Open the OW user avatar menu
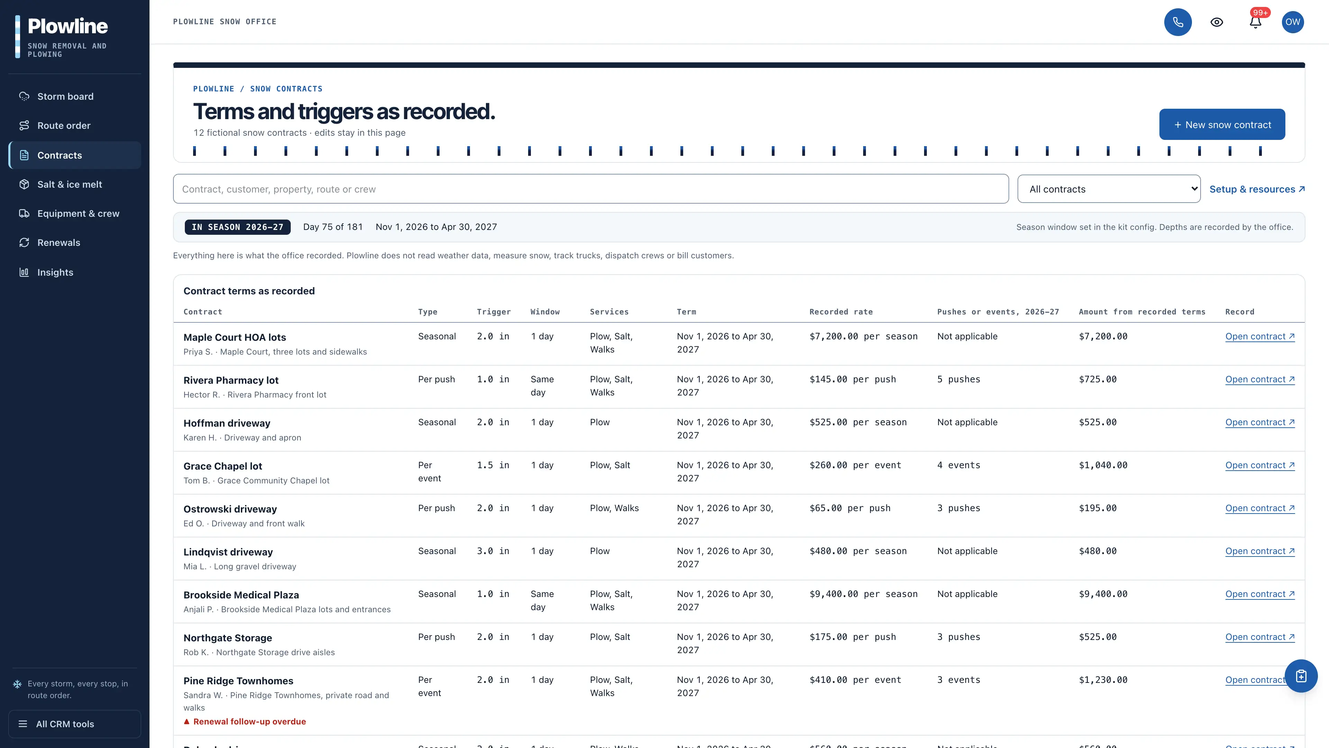 click(x=1292, y=22)
